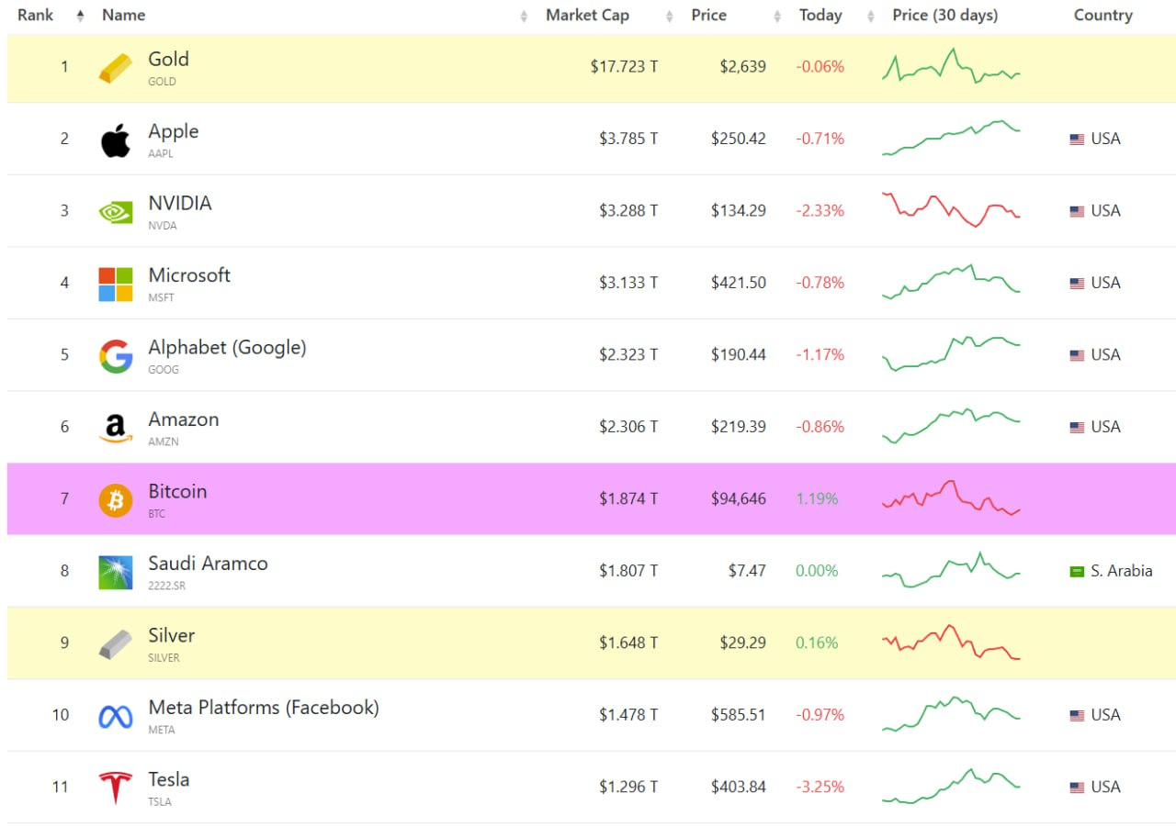Viewport: 1176px width, 827px height.
Task: Click the Country column header
Action: [1103, 16]
